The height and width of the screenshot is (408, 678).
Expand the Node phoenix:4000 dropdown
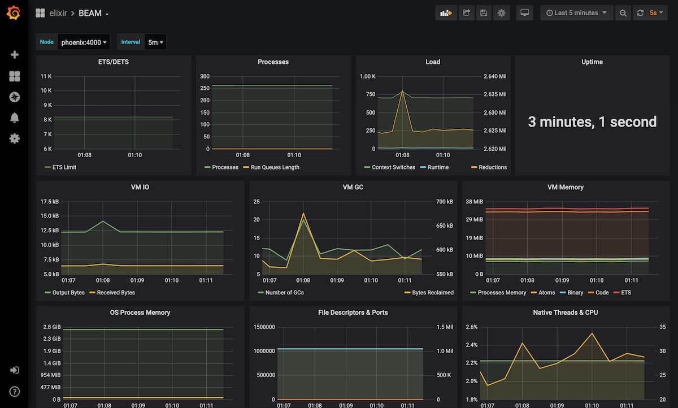tap(84, 42)
